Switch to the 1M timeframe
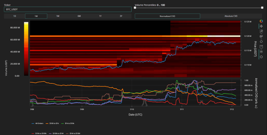This screenshot has height=135, width=267. coord(58,16)
